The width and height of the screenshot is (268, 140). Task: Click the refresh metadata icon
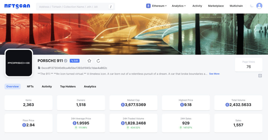tap(98, 61)
